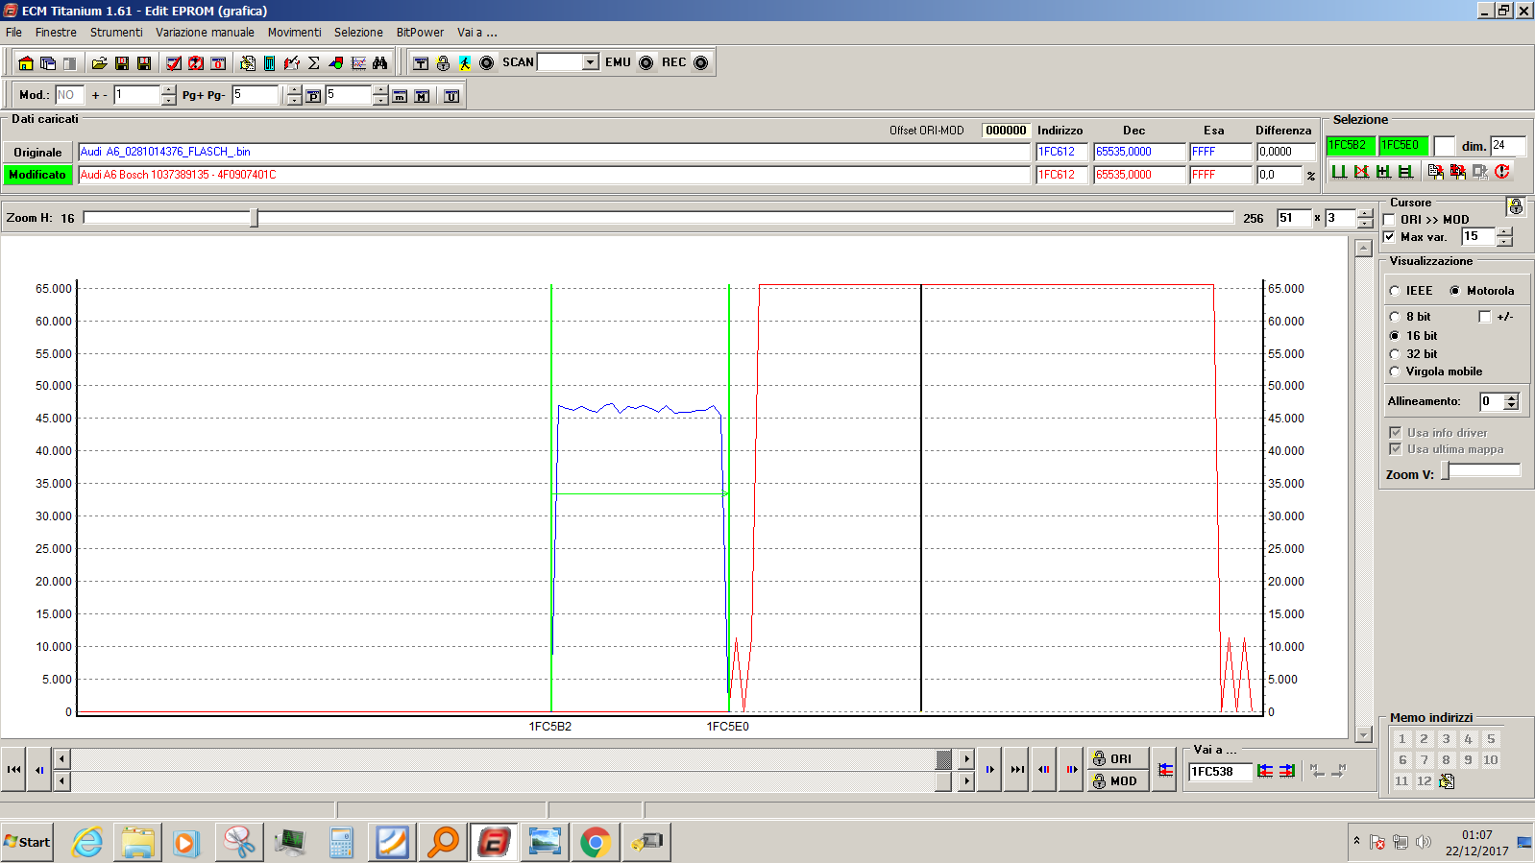
Task: Click the sigma checksum icon
Action: pyautogui.click(x=313, y=63)
